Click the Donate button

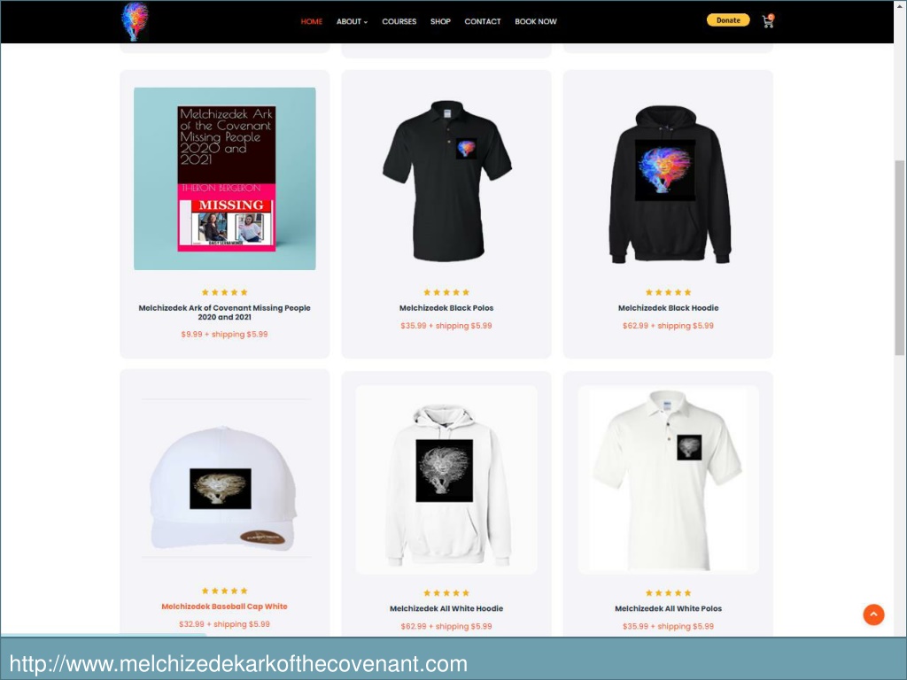(728, 20)
